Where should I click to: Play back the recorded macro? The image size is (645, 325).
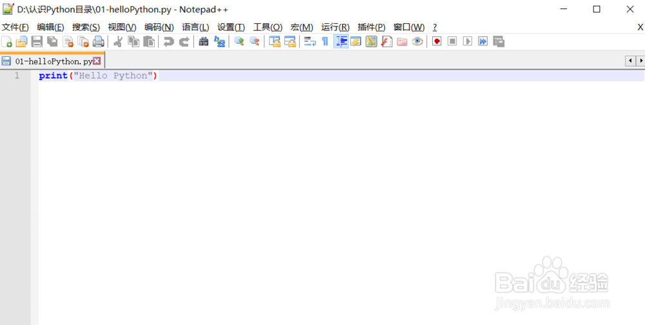pyautogui.click(x=467, y=41)
